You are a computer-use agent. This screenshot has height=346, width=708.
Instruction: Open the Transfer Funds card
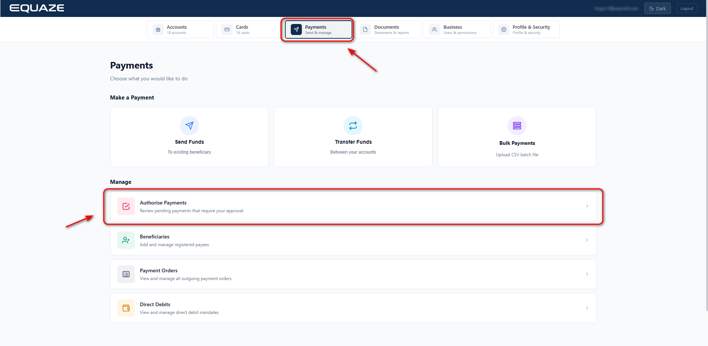pyautogui.click(x=353, y=137)
